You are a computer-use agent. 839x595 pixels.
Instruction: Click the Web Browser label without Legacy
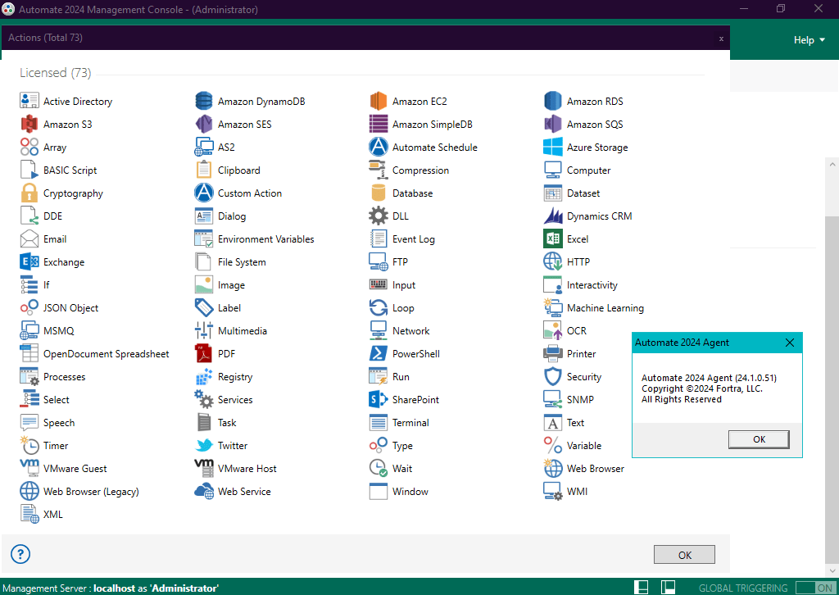[x=596, y=469]
